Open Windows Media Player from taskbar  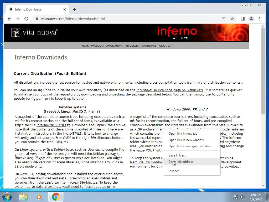pyautogui.click(x=39, y=197)
